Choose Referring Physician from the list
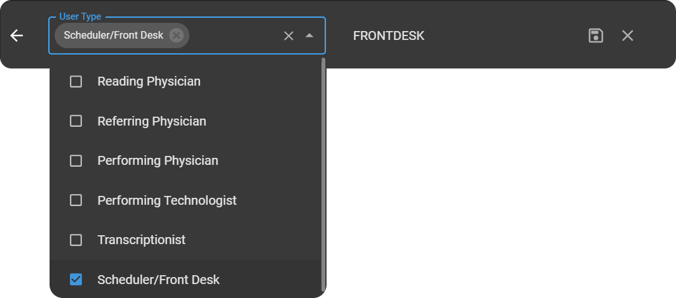The image size is (676, 298). [152, 121]
